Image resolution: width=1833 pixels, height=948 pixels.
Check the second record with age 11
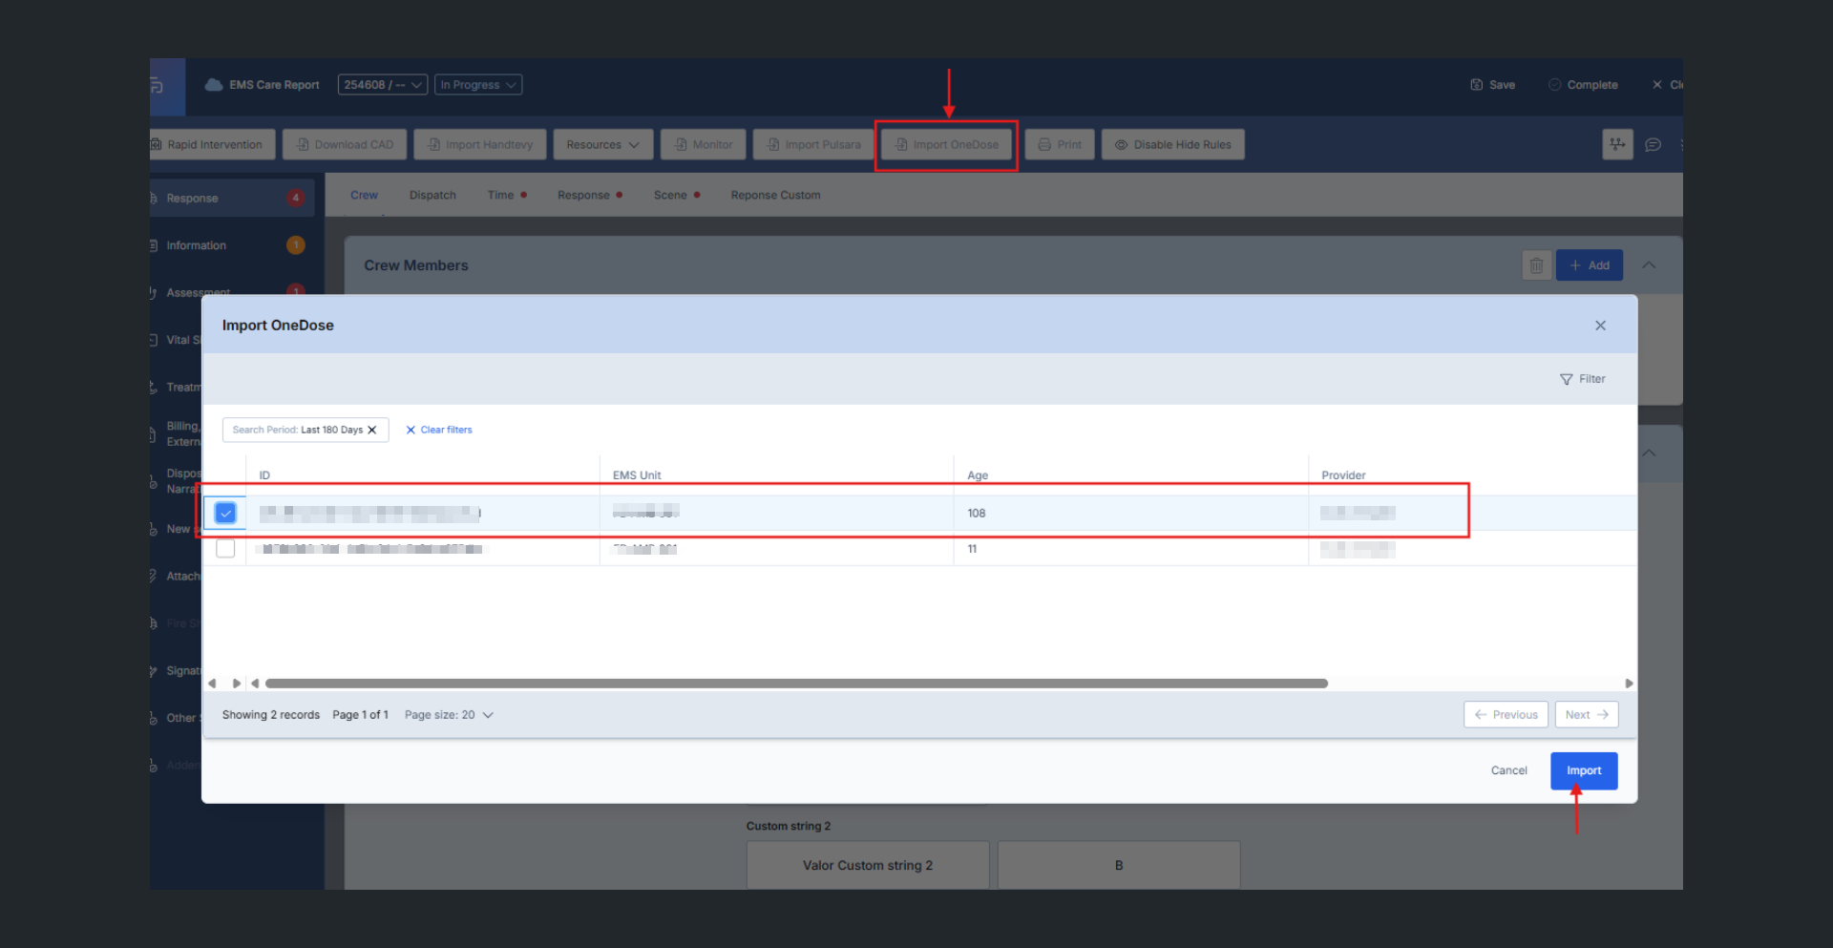coord(225,549)
